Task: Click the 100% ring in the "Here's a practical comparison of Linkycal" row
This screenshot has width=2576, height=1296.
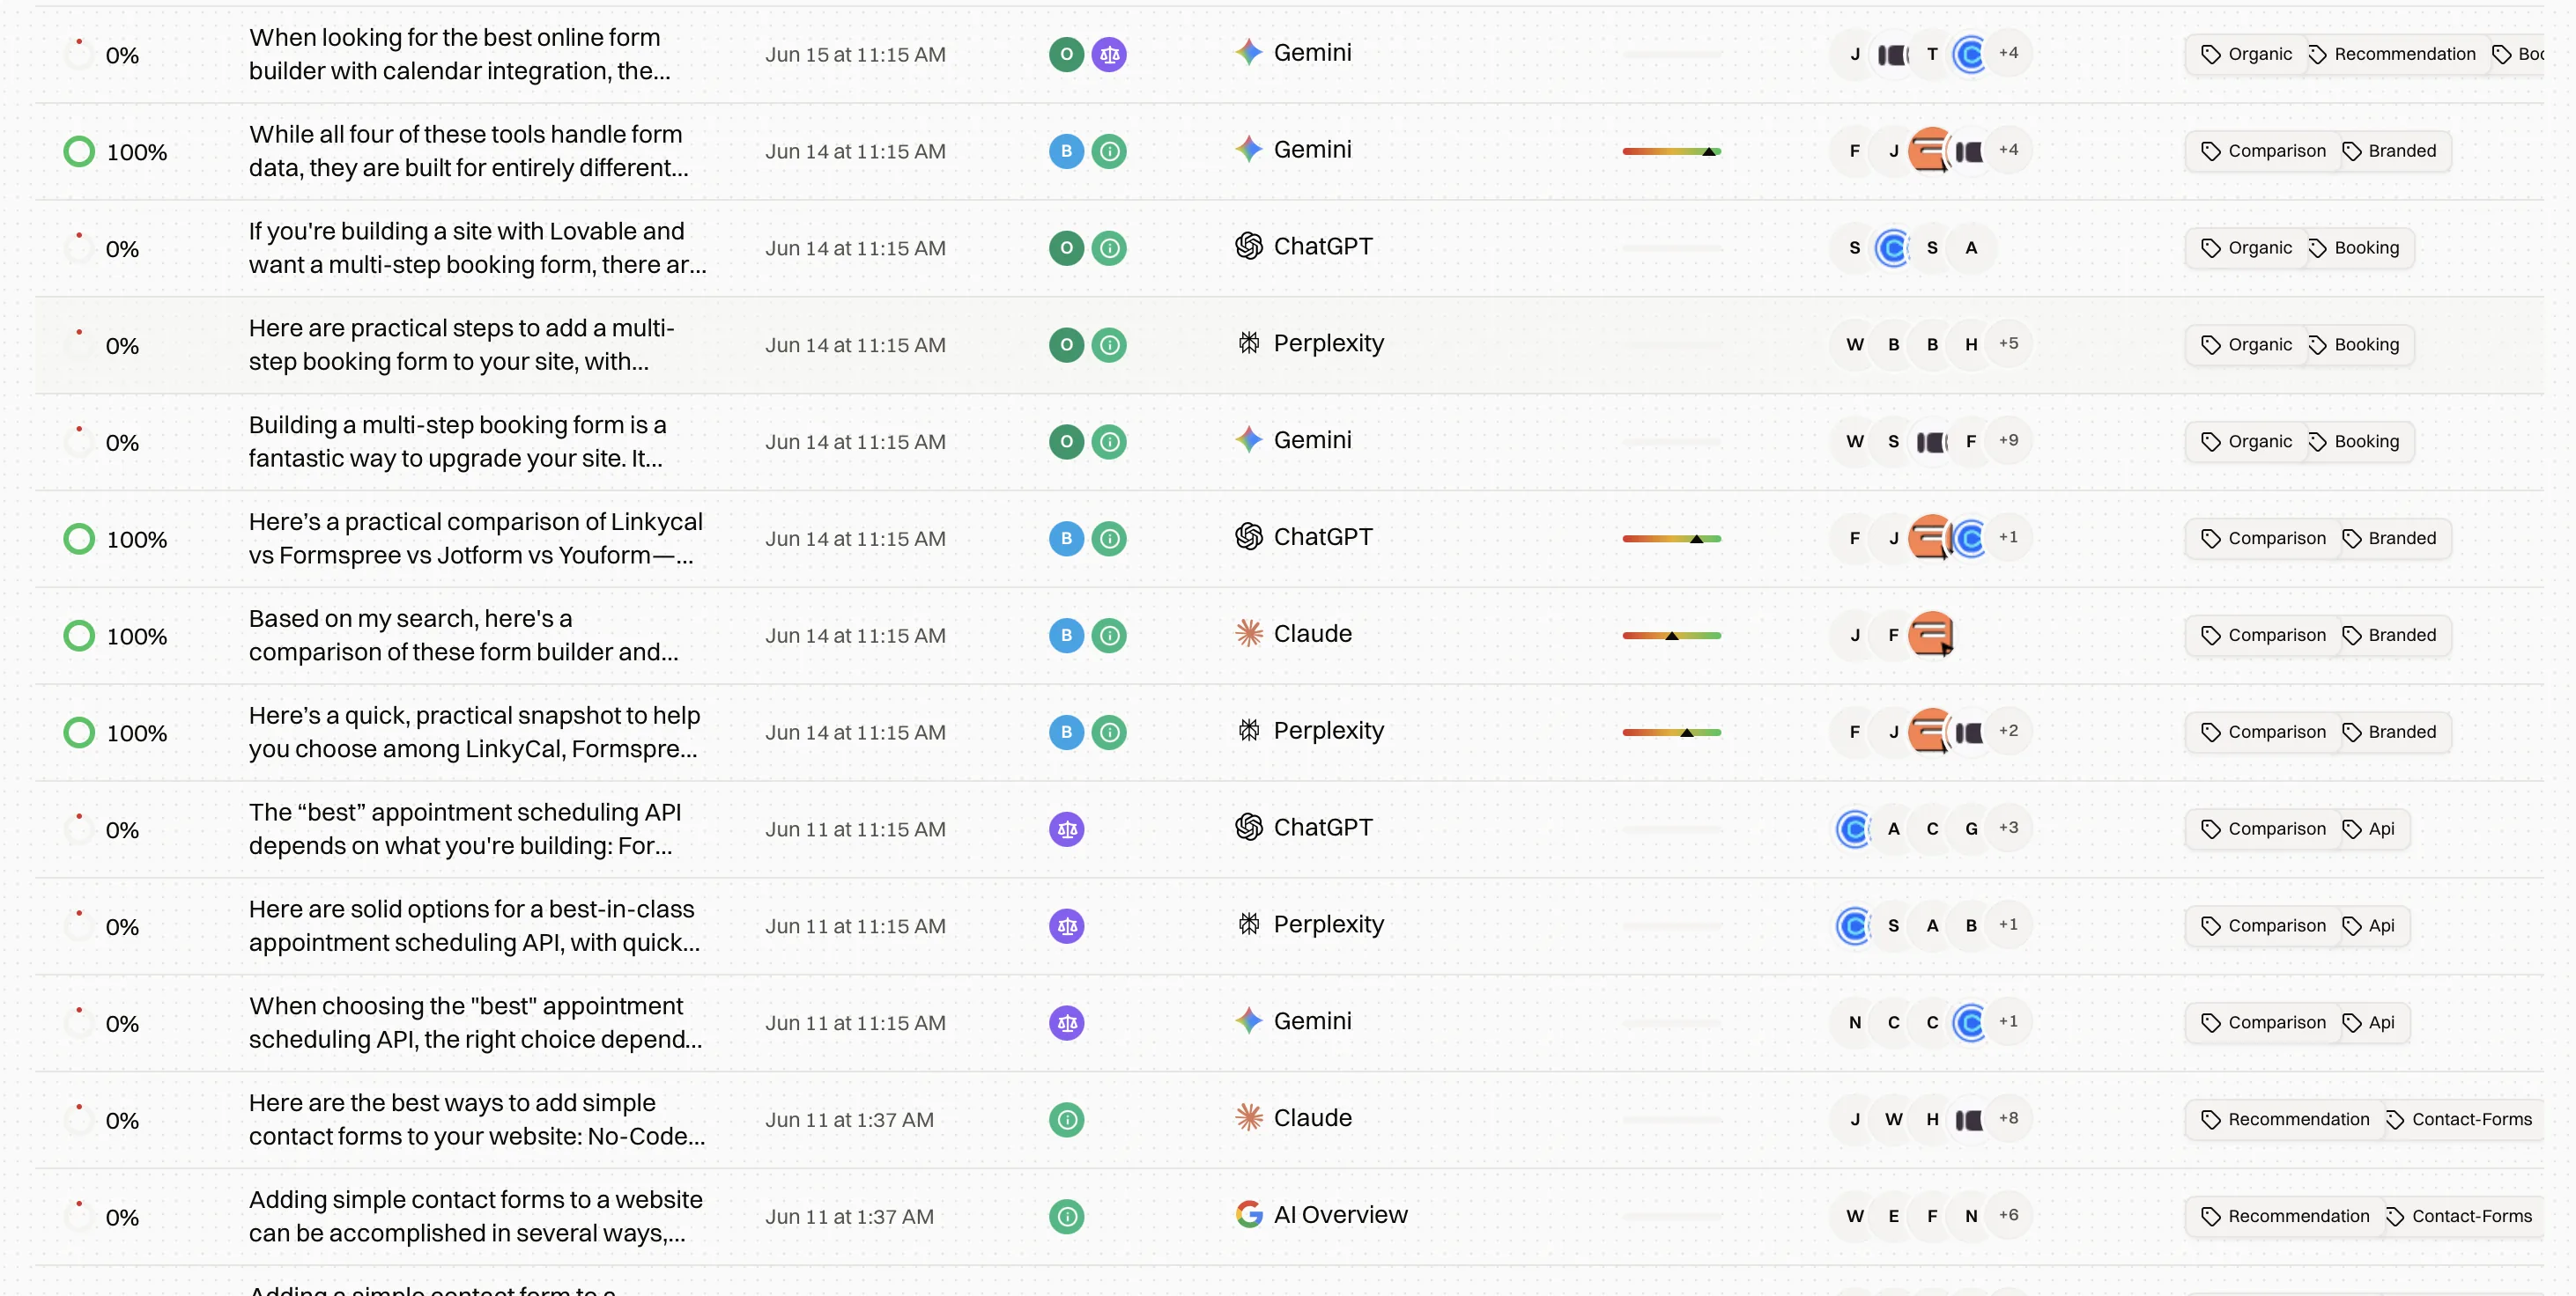Action: (x=79, y=540)
